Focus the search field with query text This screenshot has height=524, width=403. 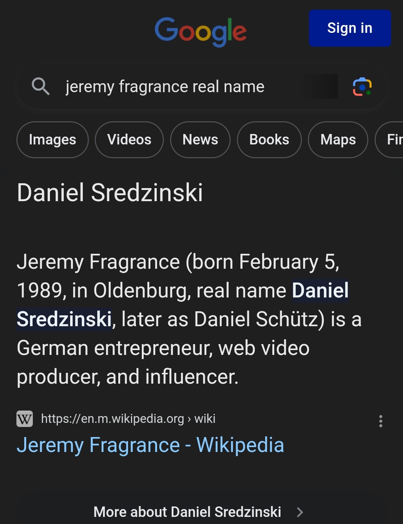[165, 87]
